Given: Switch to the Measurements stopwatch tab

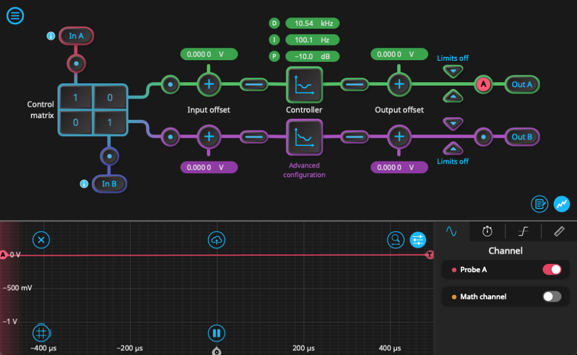Looking at the screenshot, I should click(x=487, y=231).
